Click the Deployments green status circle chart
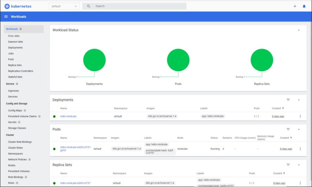The height and width of the screenshot is (187, 312). click(94, 60)
